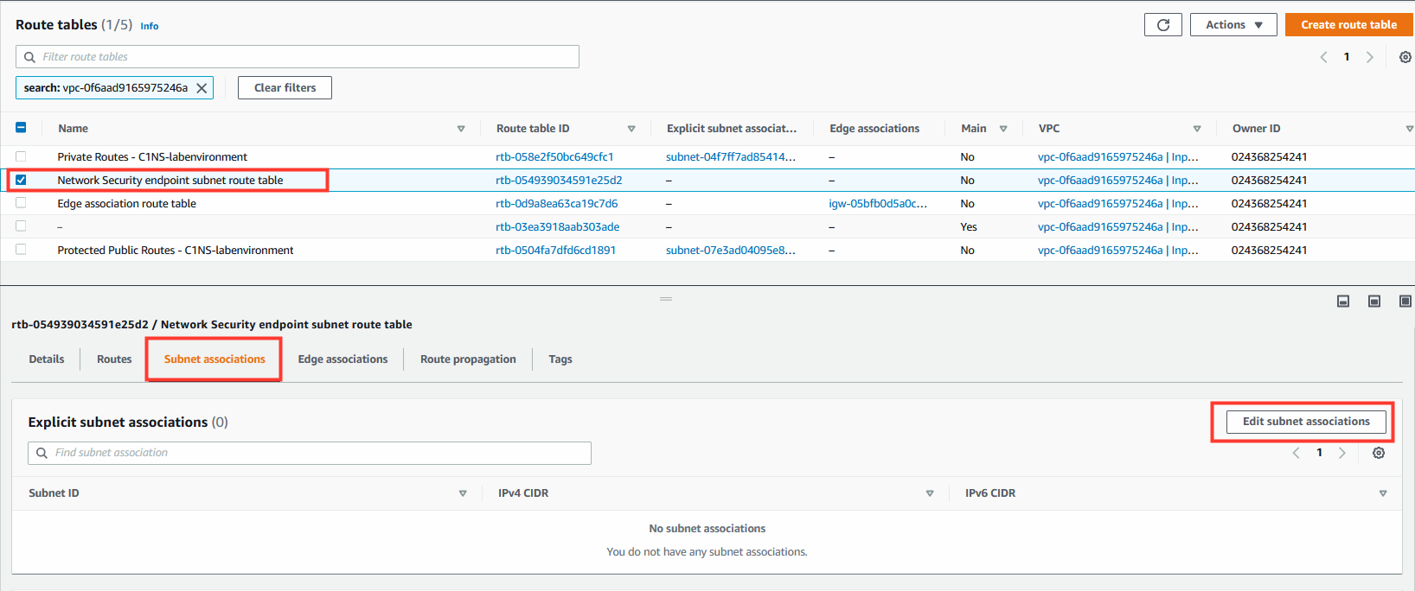Sort by IPv6 CIDR column

pos(1383,493)
